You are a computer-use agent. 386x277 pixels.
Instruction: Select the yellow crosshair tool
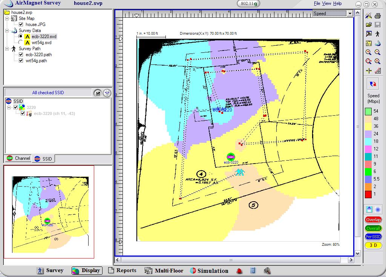(x=369, y=71)
